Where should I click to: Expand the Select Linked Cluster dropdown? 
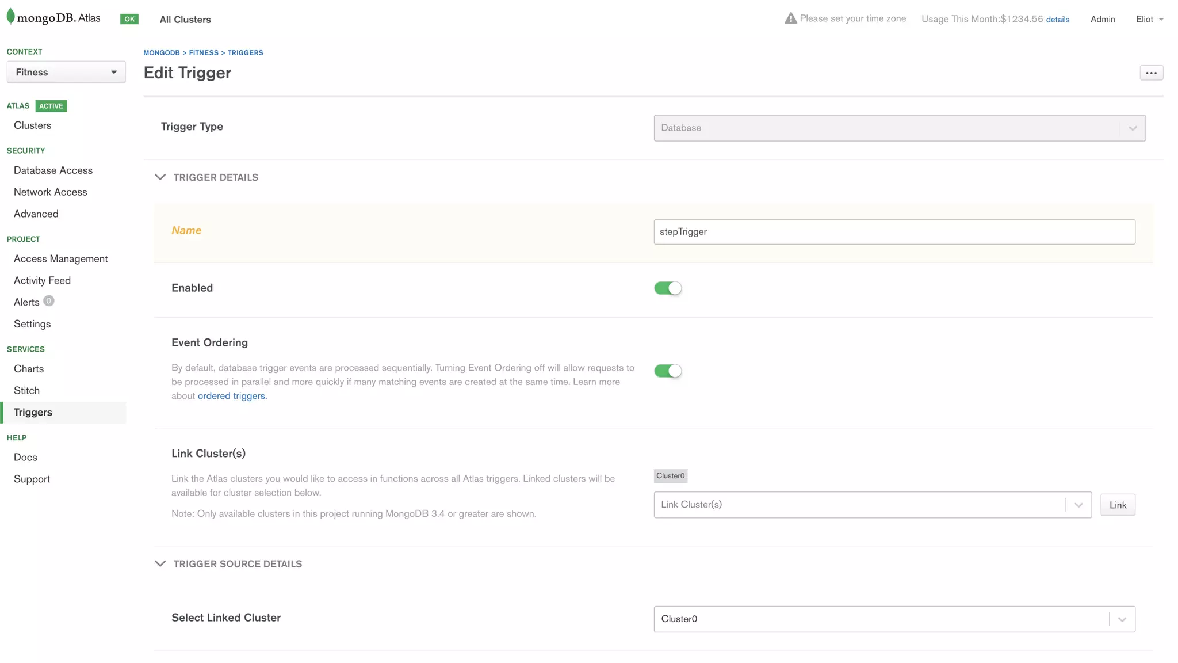click(894, 619)
